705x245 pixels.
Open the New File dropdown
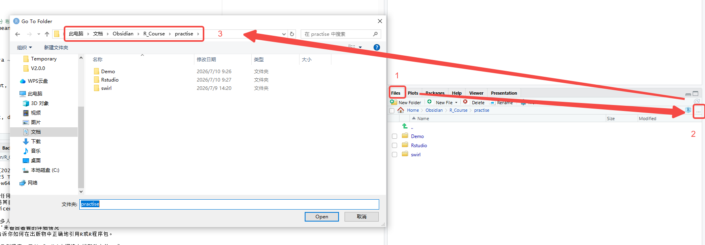pos(443,102)
